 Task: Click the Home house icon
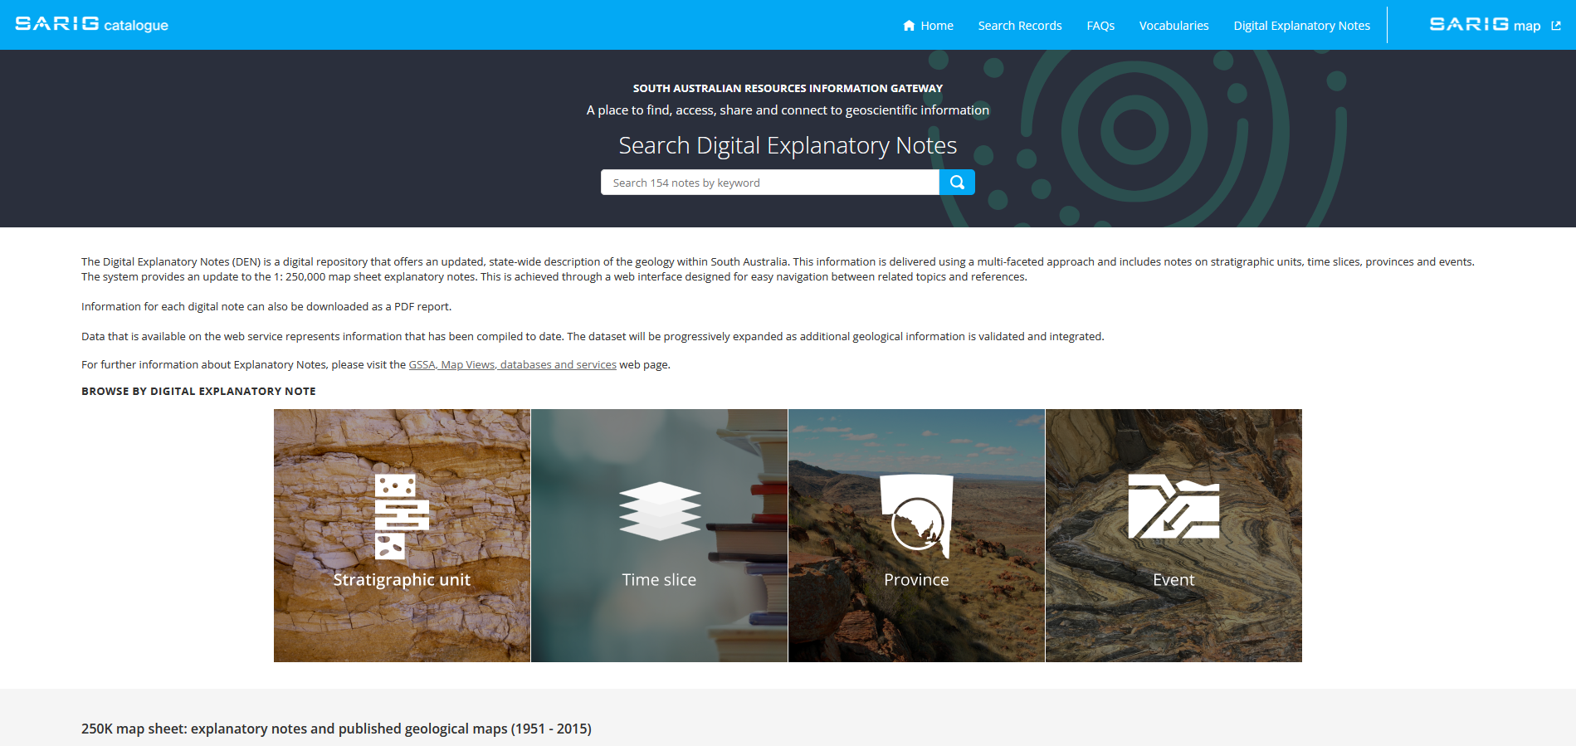(909, 26)
